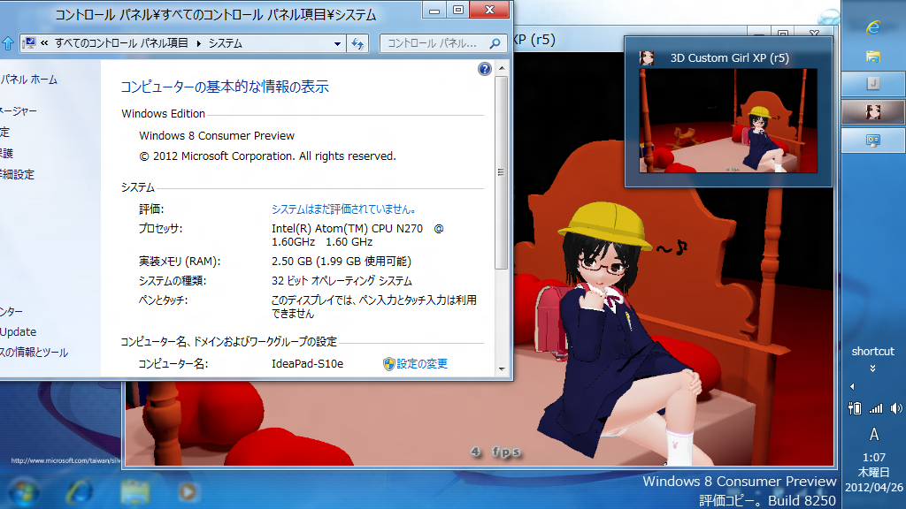Image resolution: width=906 pixels, height=509 pixels.
Task: Click the refresh button beside address bar
Action: click(x=358, y=43)
